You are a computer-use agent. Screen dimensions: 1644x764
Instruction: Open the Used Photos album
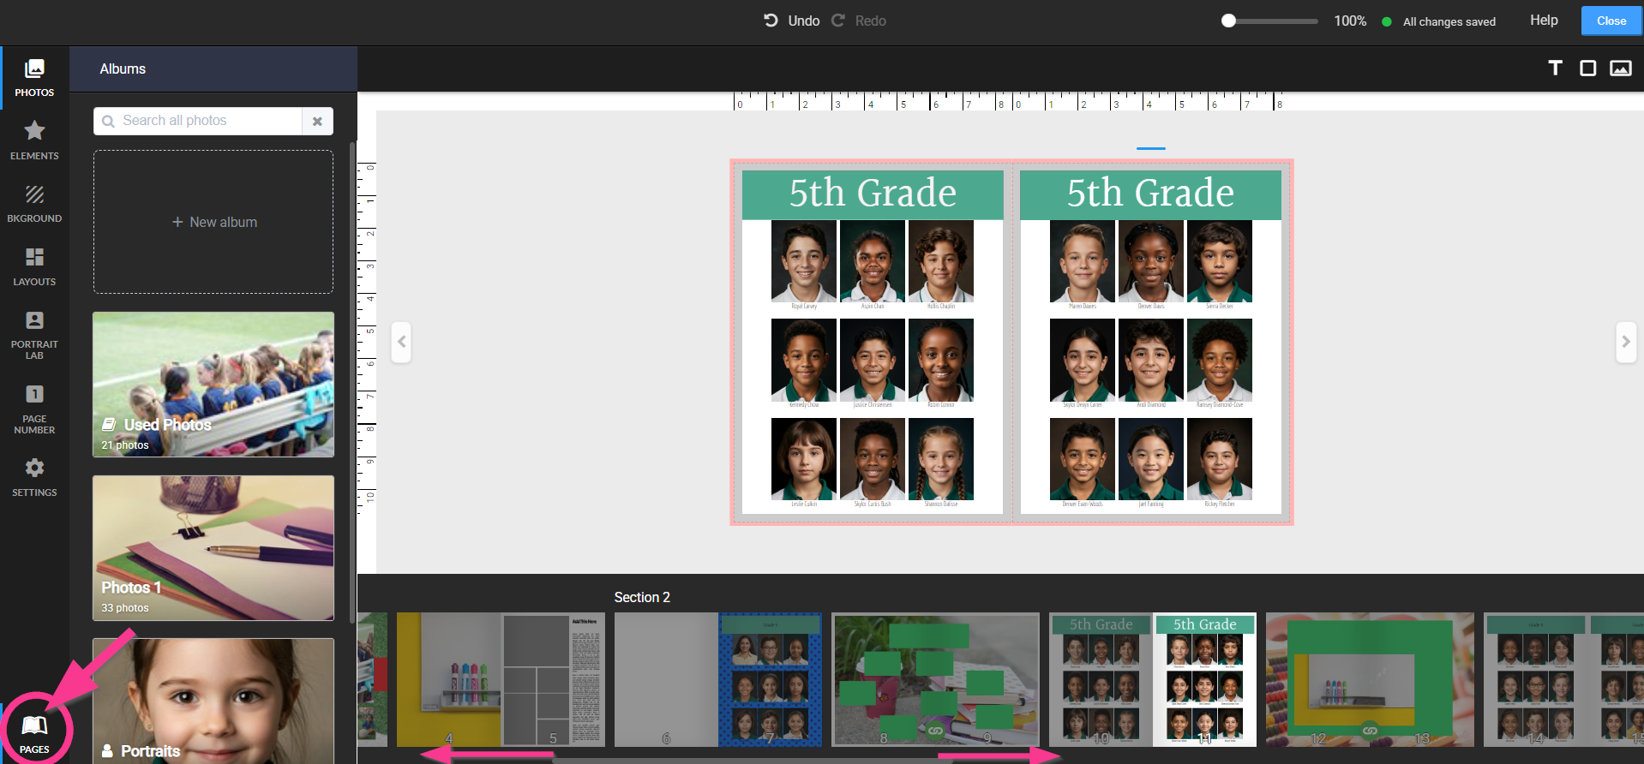pos(213,384)
